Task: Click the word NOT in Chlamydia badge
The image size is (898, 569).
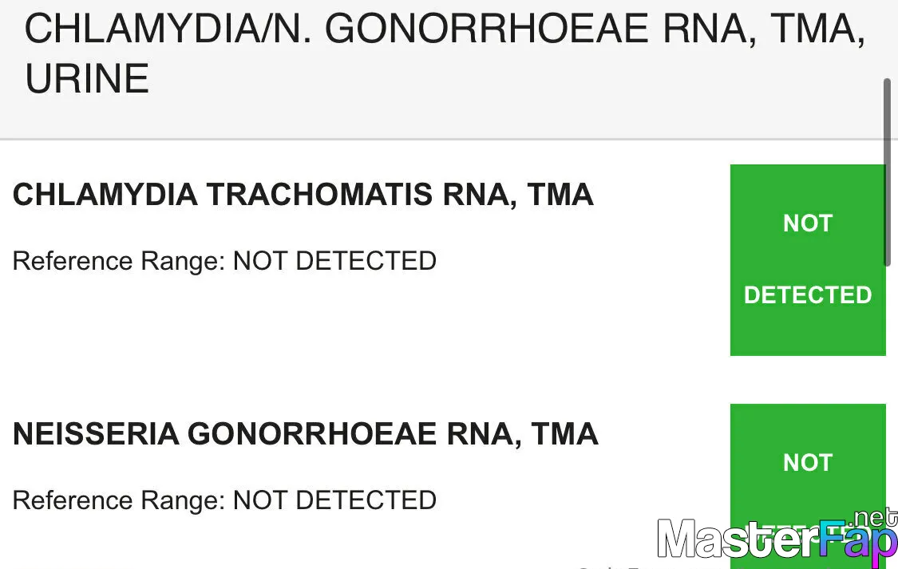Action: point(808,223)
